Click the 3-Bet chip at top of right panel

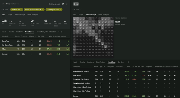click(x=76, y=4)
